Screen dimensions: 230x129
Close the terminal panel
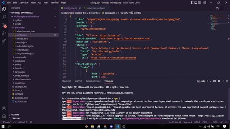227,81
